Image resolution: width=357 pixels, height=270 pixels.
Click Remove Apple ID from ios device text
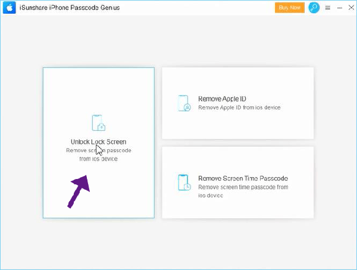tap(239, 108)
